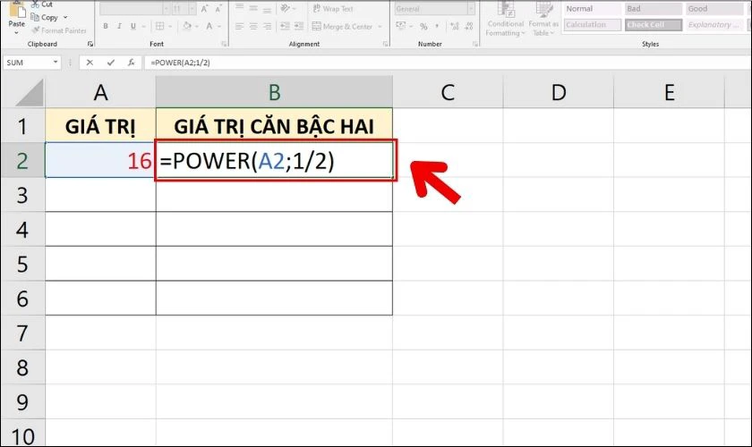This screenshot has width=752, height=447.
Task: Open the Merge & Center dropdown arrow
Action: click(x=380, y=26)
